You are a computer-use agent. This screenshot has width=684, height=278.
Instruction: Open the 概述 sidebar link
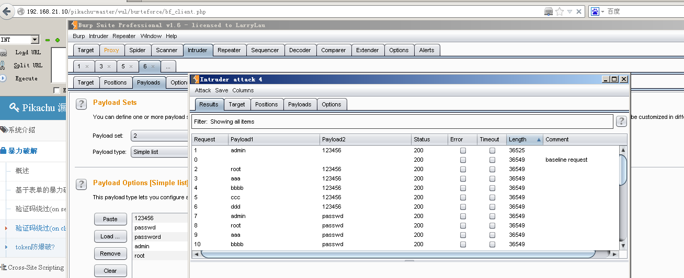[x=22, y=171]
